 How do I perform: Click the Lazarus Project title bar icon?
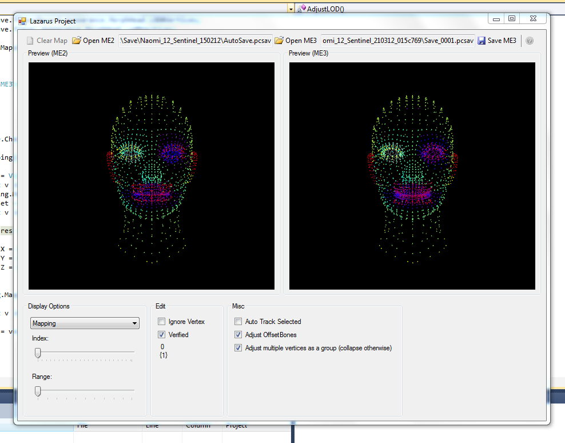(22, 21)
